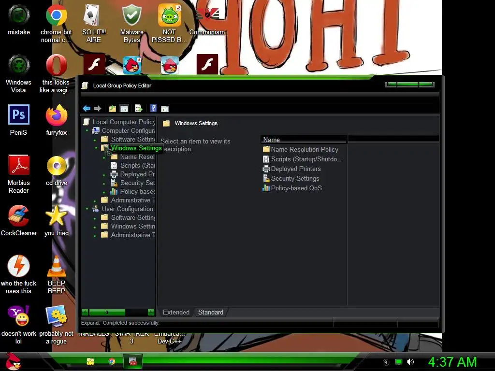
Task: Open the 'doesn't work lol' Yahoo icon
Action: [x=19, y=325]
